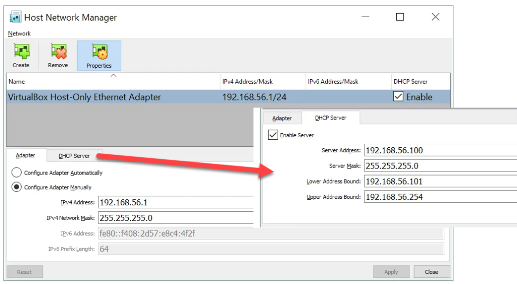The height and width of the screenshot is (284, 517).
Task: Select the DHCP Server tab in inset panel
Action: [x=331, y=118]
